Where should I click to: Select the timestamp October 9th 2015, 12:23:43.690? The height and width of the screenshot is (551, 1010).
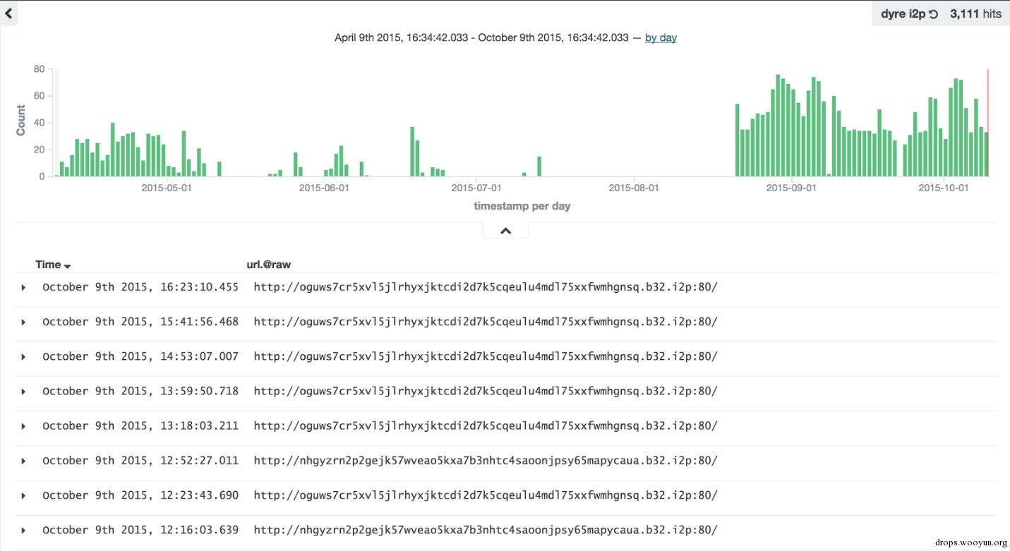[140, 495]
